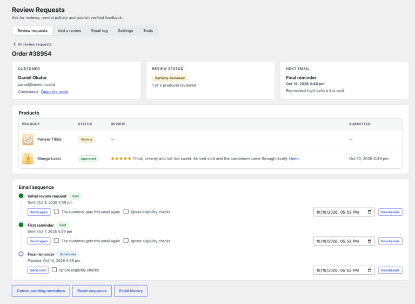Click the Partially Reviewed status badge
The height and width of the screenshot is (304, 415).
point(170,78)
